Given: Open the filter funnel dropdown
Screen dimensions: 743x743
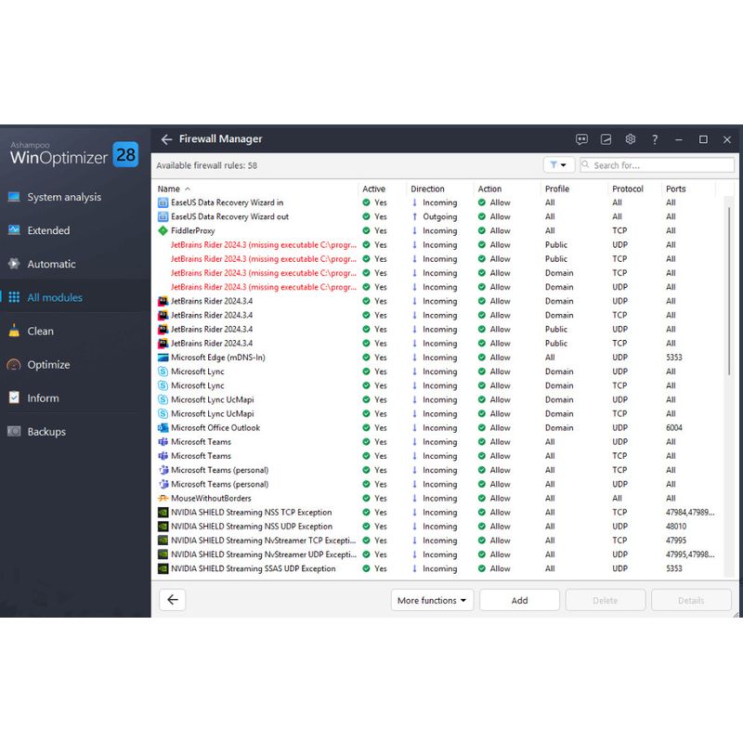Looking at the screenshot, I should [558, 165].
